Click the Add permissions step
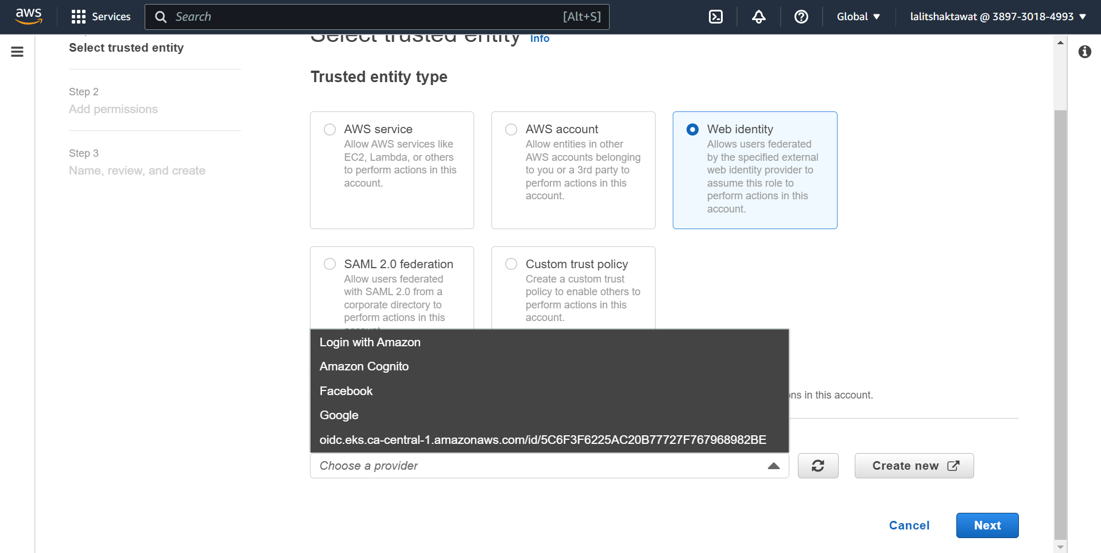Viewport: 1101px width, 553px height. pyautogui.click(x=113, y=109)
